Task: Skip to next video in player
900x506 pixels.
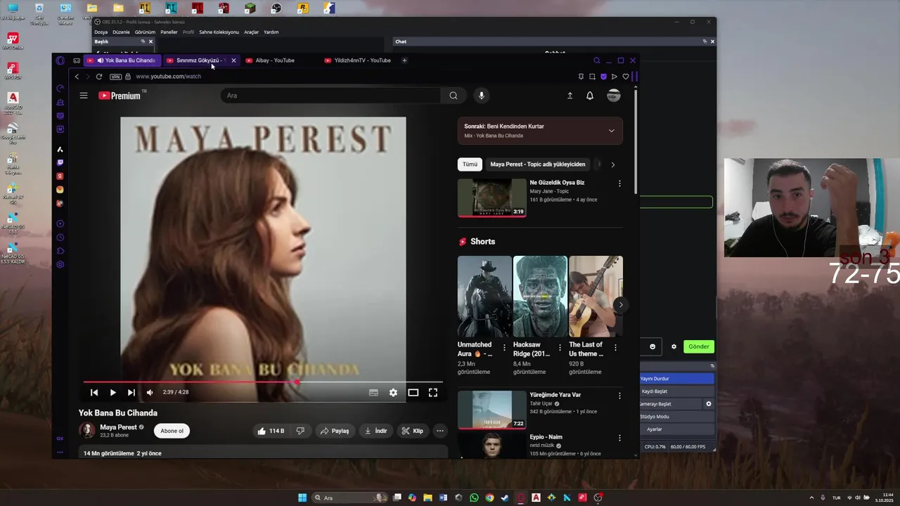Action: (x=131, y=392)
